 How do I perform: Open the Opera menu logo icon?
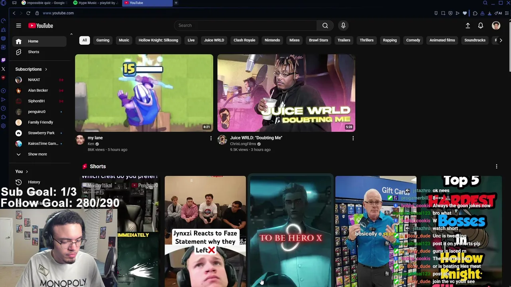[x=3, y=3]
